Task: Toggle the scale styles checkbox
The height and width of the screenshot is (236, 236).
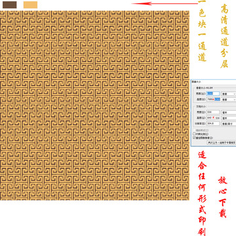Action: click(194, 130)
